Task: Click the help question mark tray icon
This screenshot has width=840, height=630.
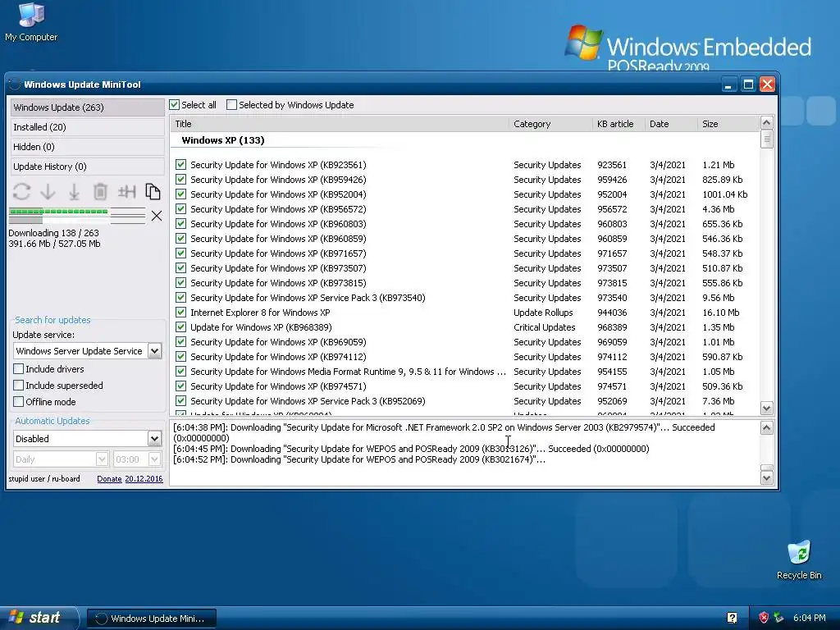Action: coord(732,618)
